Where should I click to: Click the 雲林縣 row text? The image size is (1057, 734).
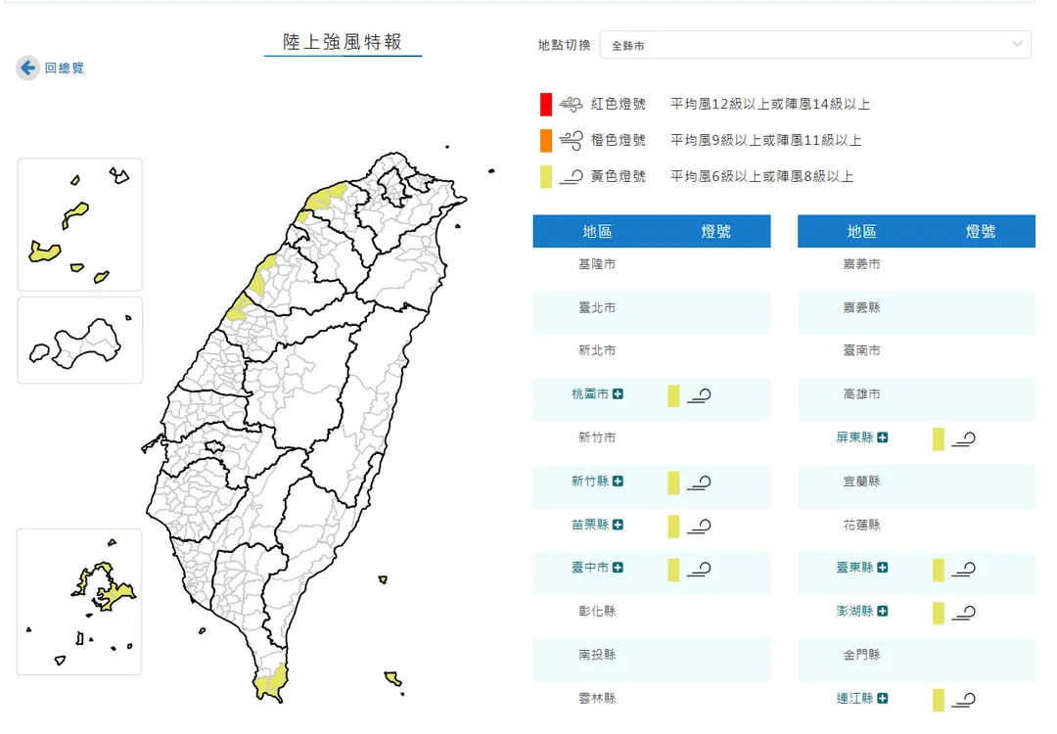[x=597, y=698]
